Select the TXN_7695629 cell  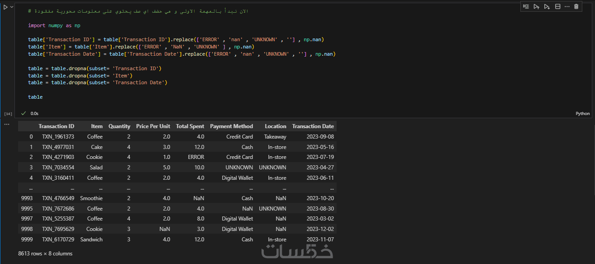point(58,229)
